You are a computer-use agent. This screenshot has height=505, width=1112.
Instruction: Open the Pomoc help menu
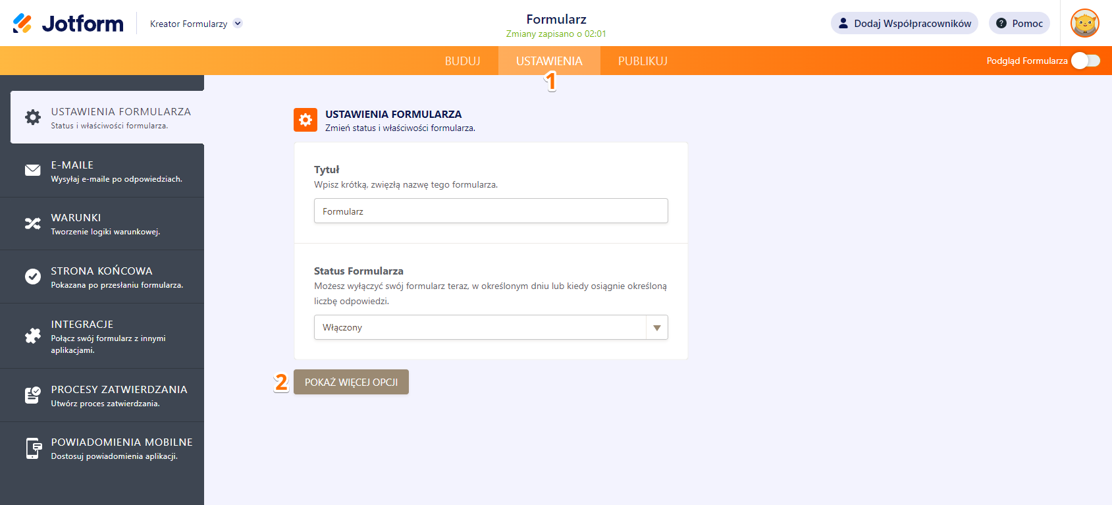[x=1019, y=22]
